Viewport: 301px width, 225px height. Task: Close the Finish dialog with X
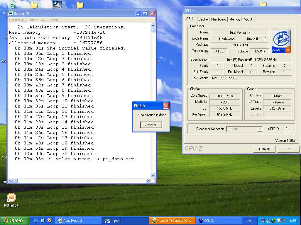tap(166, 106)
